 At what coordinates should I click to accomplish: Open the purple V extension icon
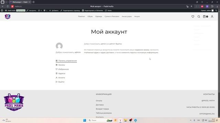pyautogui.click(x=207, y=6)
